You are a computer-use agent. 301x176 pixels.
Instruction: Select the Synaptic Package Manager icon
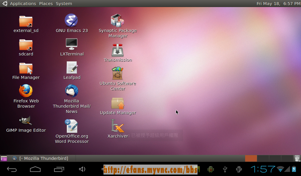pos(118,20)
